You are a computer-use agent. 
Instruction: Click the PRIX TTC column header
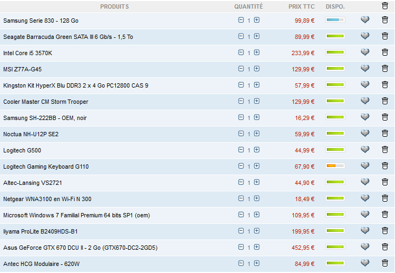(301, 6)
